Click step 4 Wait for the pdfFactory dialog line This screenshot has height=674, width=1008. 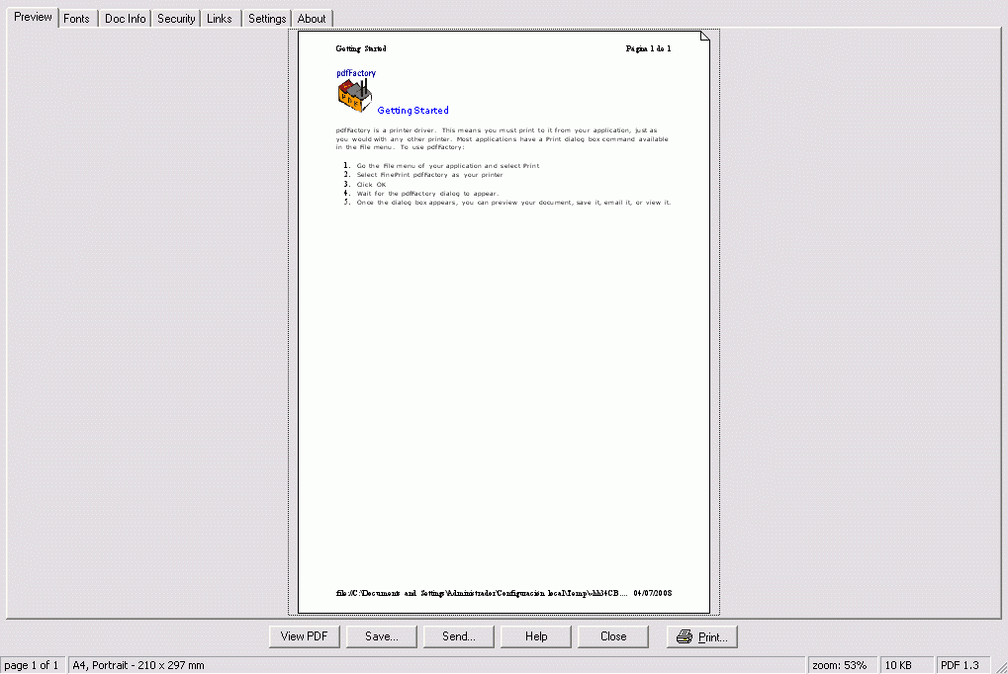tap(427, 194)
